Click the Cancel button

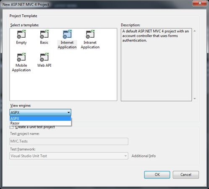[186, 175]
